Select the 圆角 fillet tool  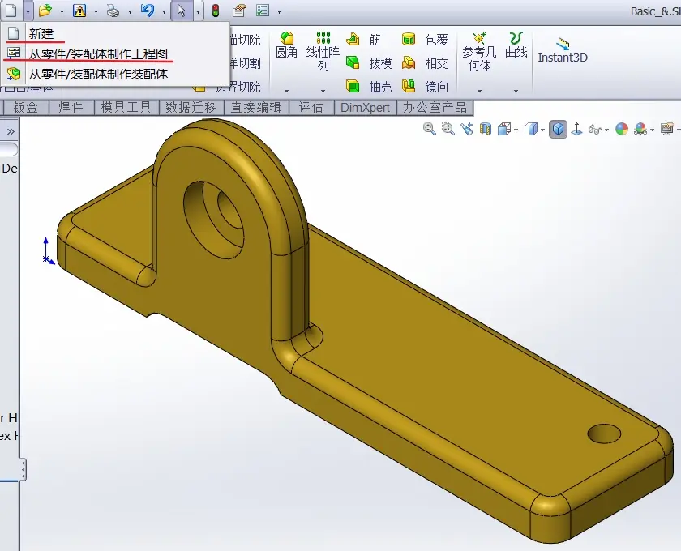click(x=287, y=45)
